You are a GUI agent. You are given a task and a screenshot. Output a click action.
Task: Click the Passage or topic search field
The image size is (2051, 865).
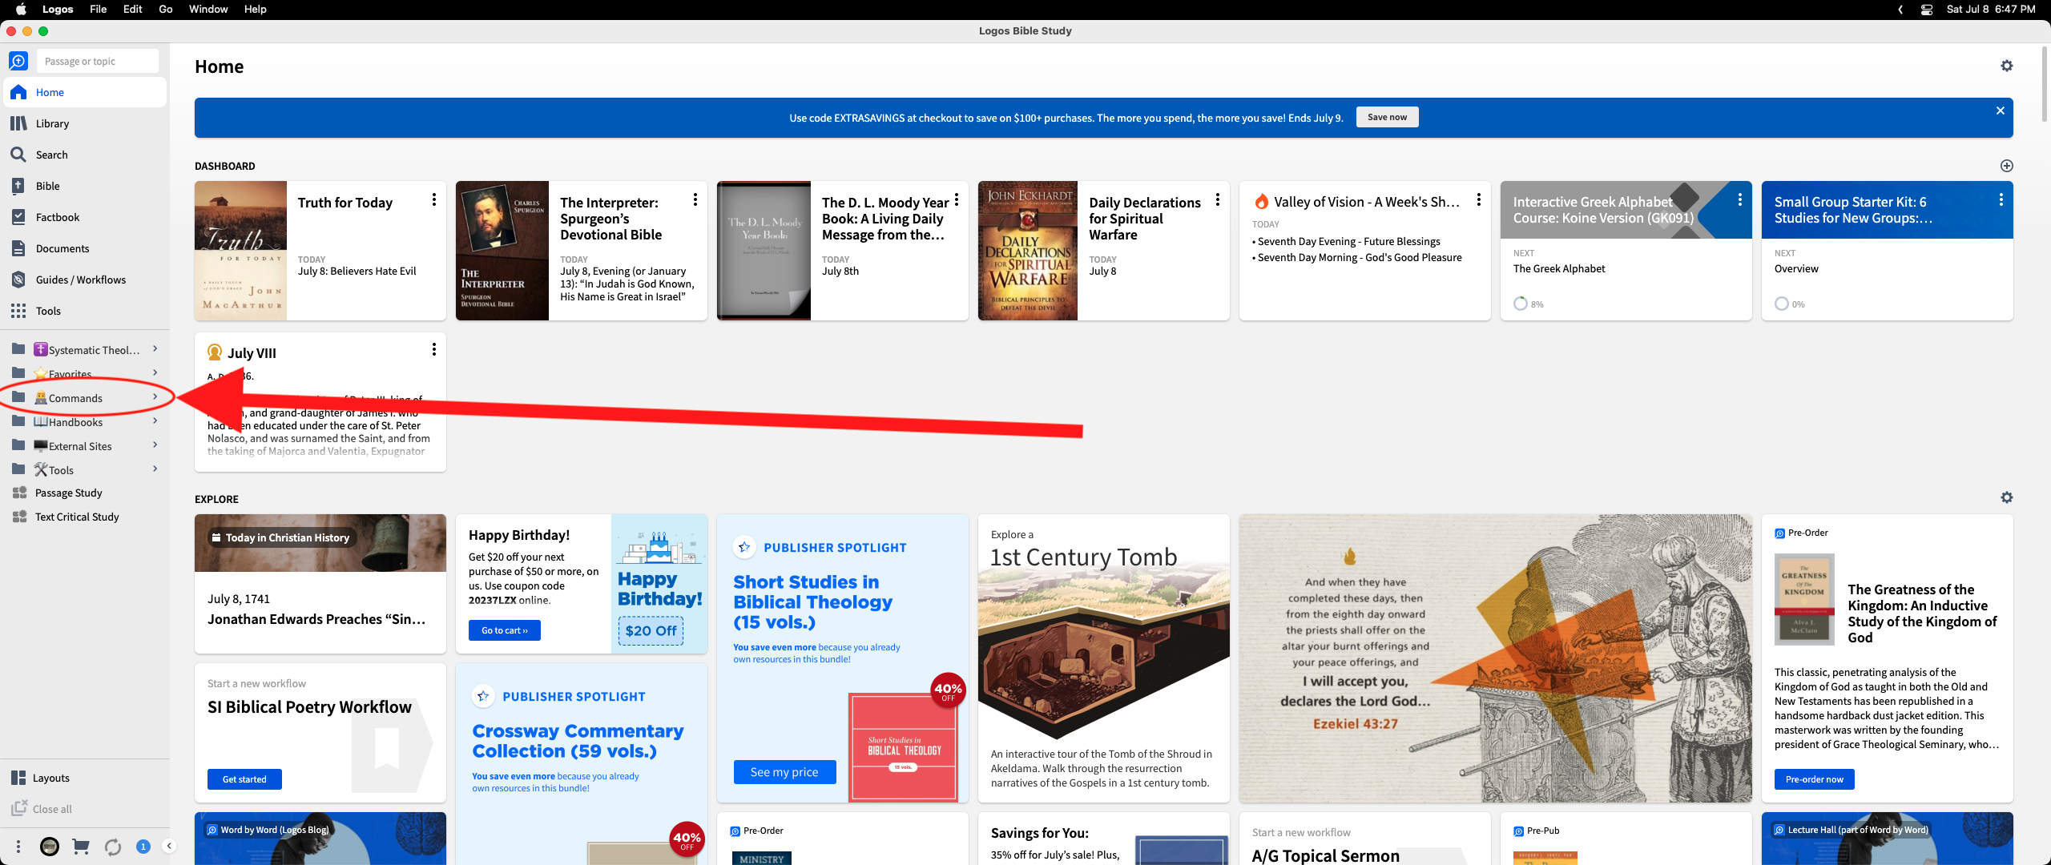[97, 61]
